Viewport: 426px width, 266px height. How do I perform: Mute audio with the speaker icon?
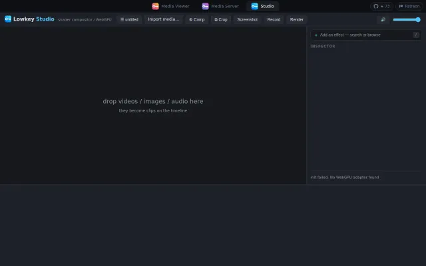point(383,19)
